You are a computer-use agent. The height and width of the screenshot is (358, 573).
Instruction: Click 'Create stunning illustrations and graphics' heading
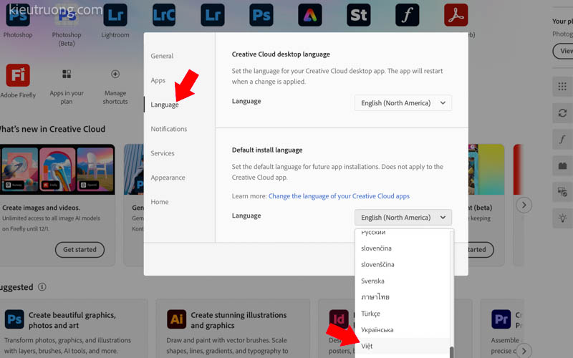pyautogui.click(x=239, y=320)
